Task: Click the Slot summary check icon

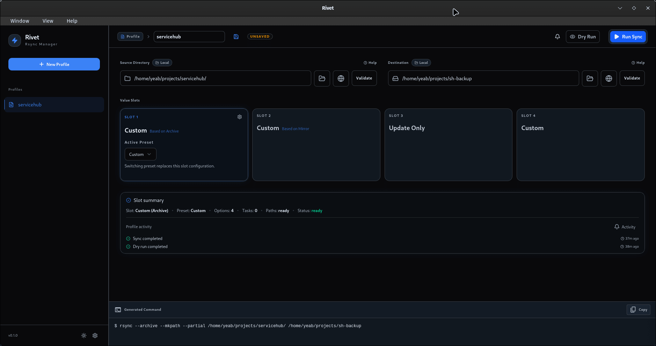Action: [129, 200]
